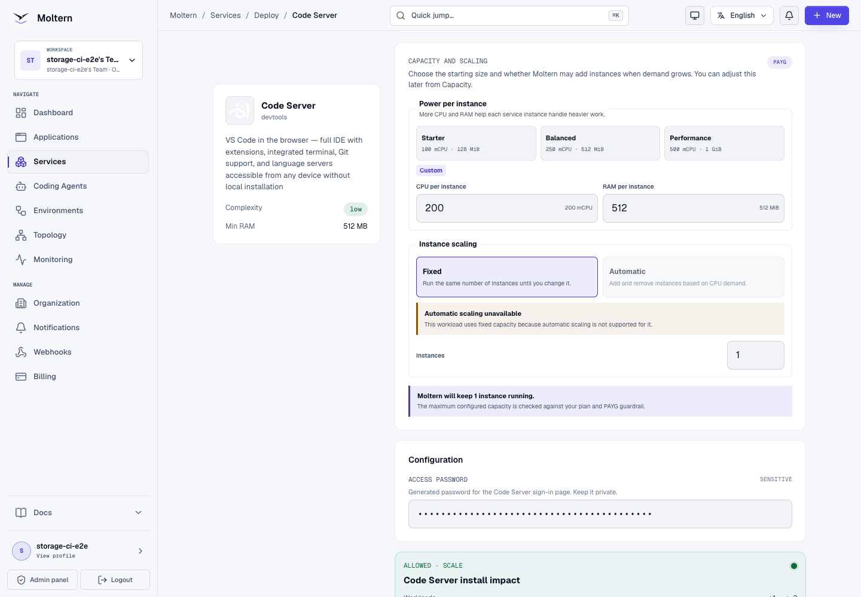This screenshot has height=597, width=861.
Task: Click the New button
Action: [x=827, y=16]
